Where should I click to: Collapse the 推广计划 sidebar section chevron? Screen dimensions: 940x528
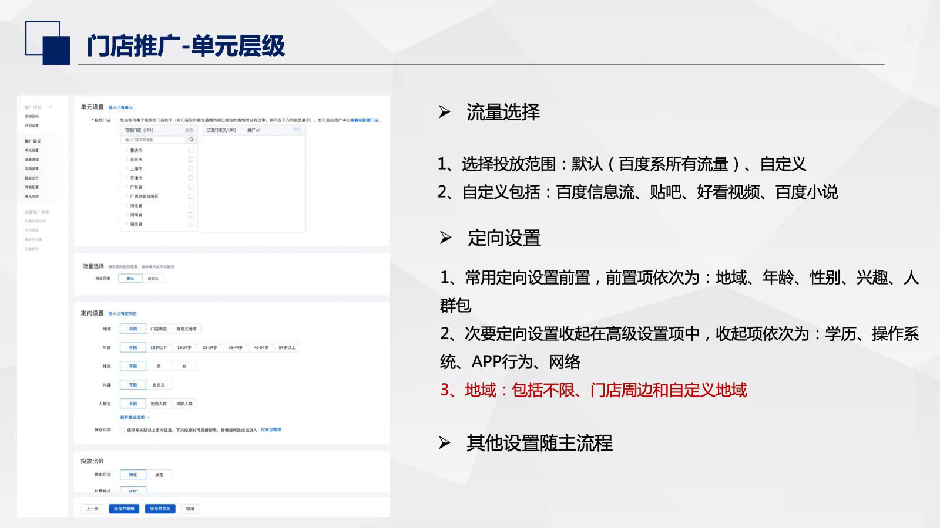51,107
